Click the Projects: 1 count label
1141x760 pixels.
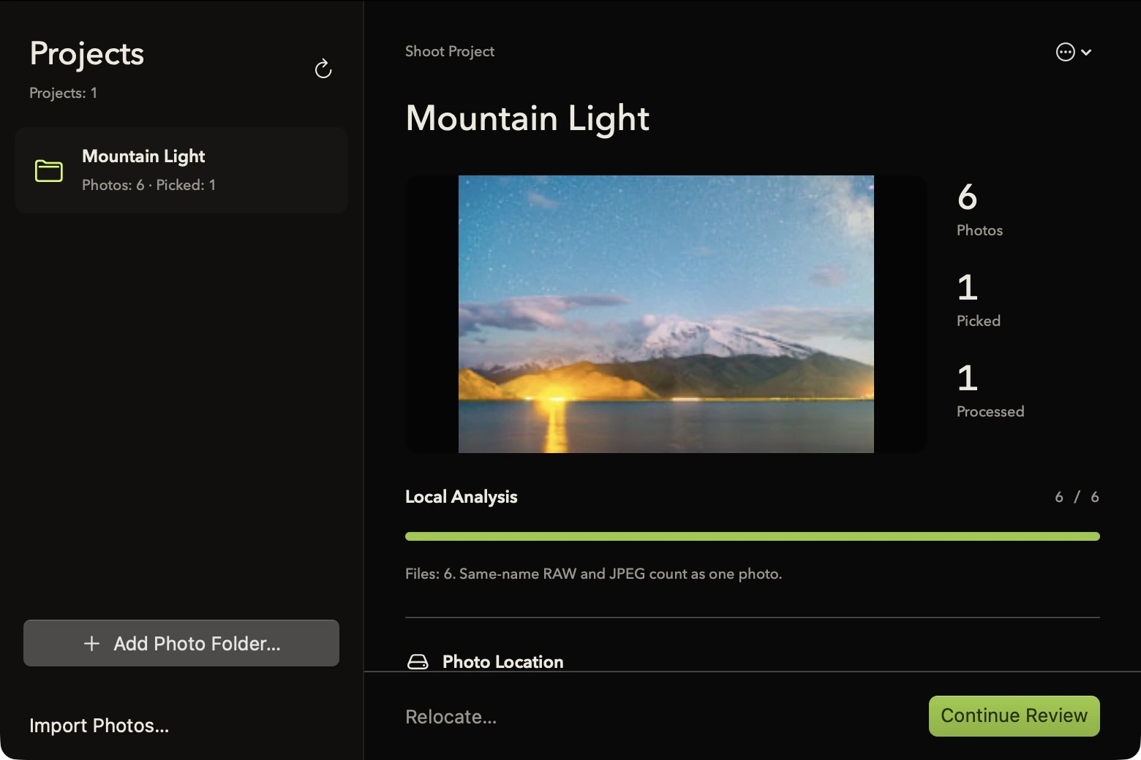tap(63, 93)
